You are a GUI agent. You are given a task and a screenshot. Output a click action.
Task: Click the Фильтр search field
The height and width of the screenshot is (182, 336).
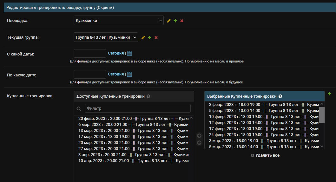(137, 108)
